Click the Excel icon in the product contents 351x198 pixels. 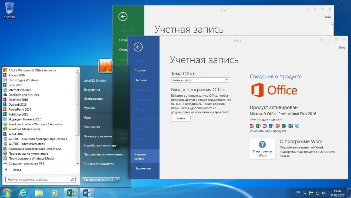coord(258,126)
